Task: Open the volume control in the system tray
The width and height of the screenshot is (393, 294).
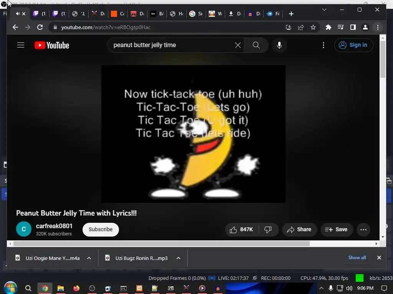Action: point(349,288)
